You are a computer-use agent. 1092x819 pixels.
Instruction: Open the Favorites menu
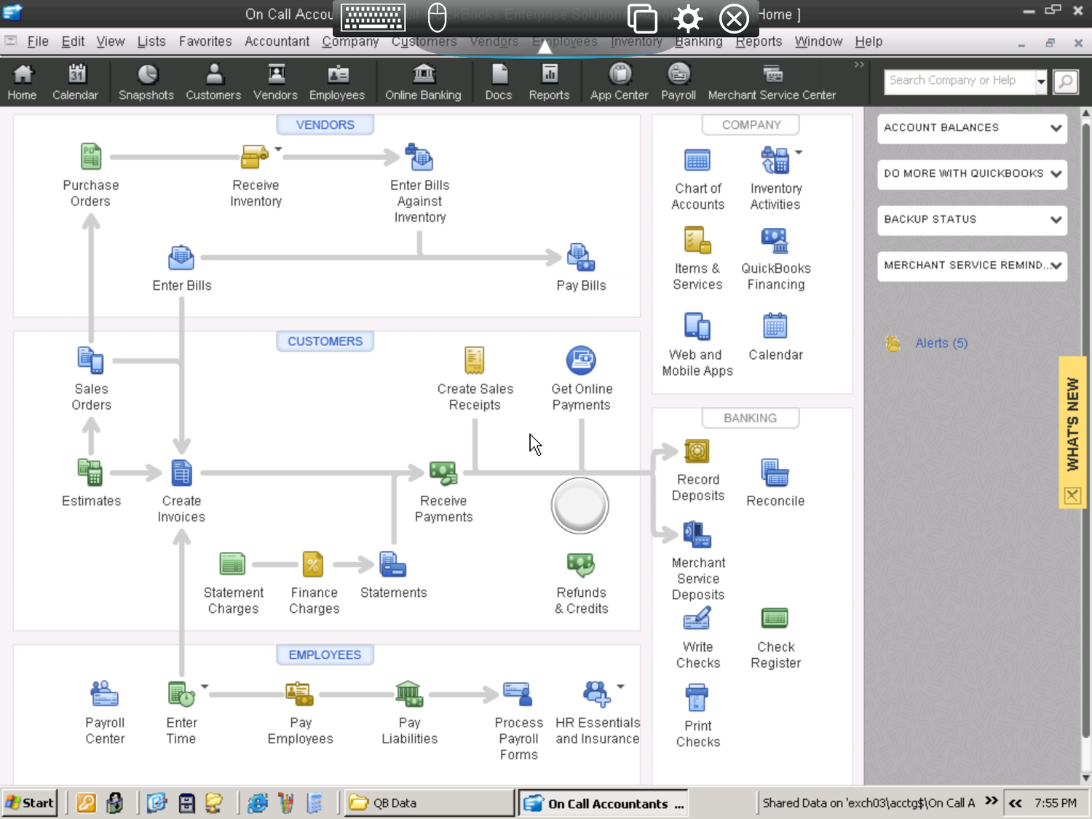tap(205, 41)
